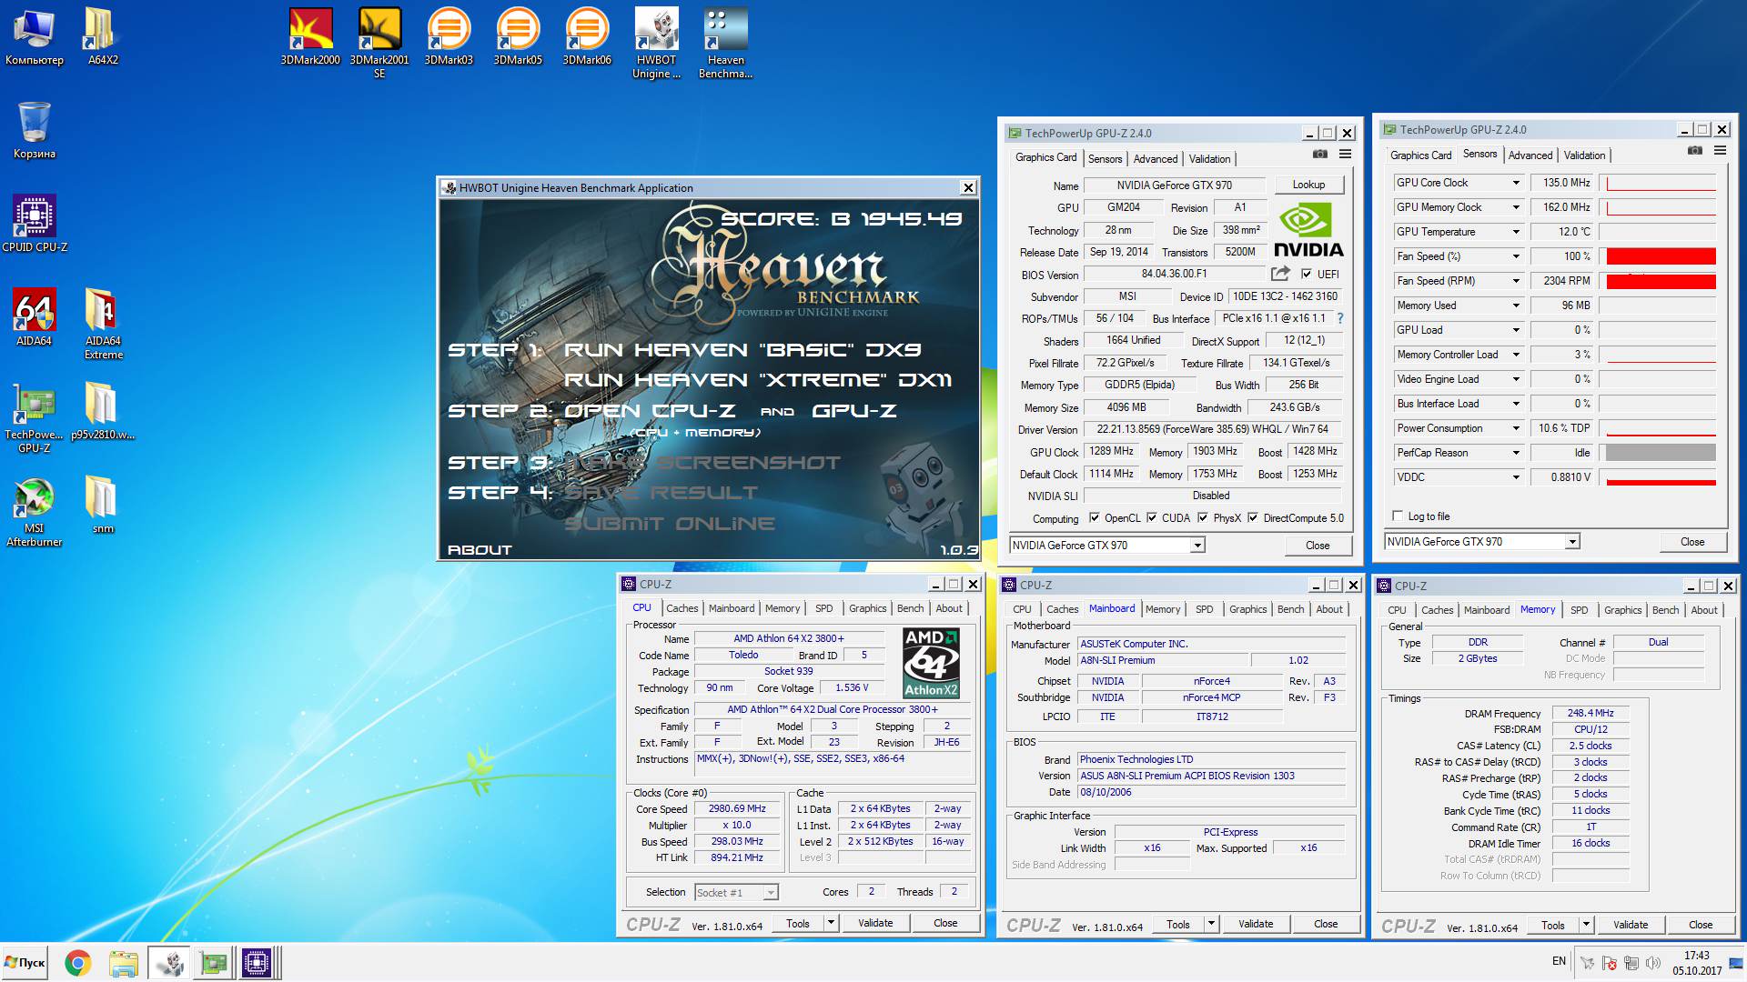Image resolution: width=1747 pixels, height=982 pixels.
Task: Toggle the CUDA computing checkbox
Action: 1152,517
